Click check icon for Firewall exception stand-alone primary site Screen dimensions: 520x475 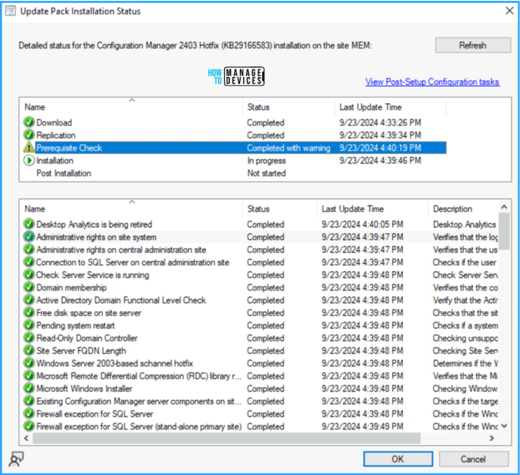(x=29, y=426)
